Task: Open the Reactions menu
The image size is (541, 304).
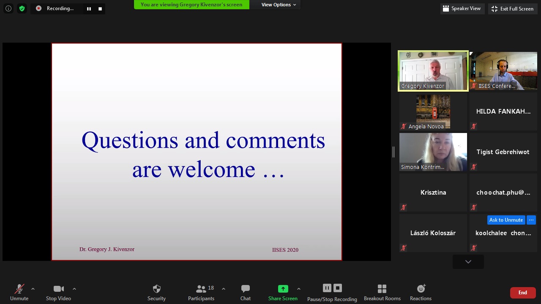Action: tap(421, 292)
